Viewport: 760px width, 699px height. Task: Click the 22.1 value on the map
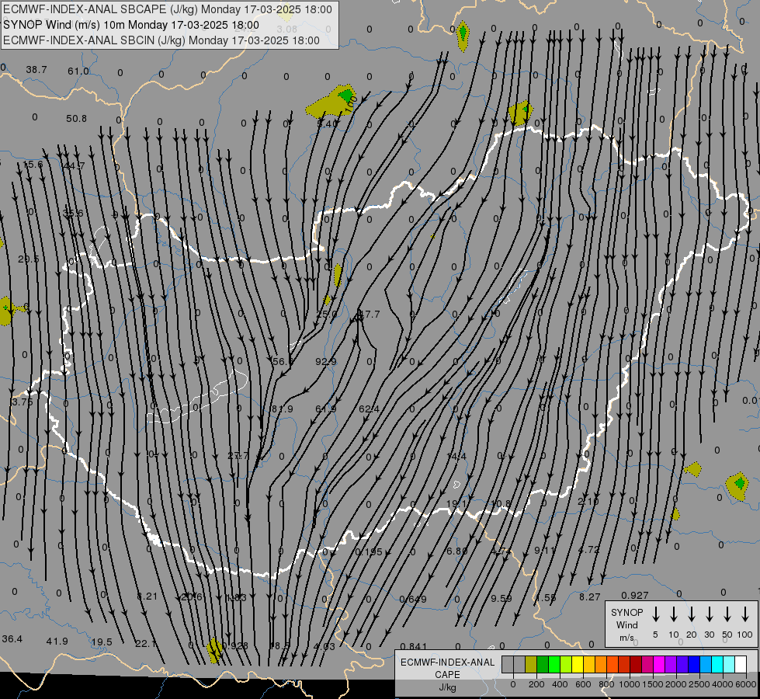[x=146, y=644]
